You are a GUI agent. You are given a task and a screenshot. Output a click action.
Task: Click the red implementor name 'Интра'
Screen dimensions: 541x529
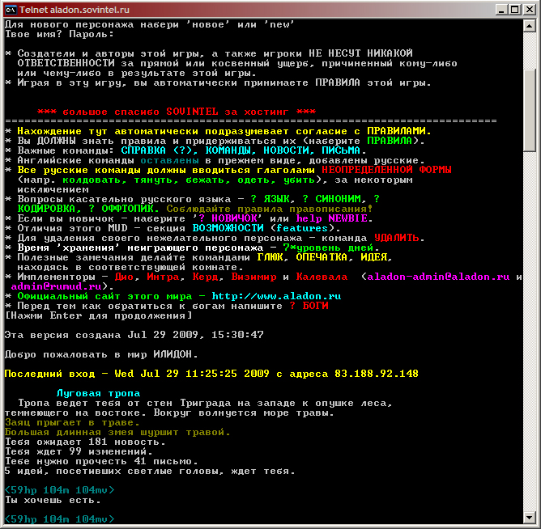pyautogui.click(x=163, y=277)
